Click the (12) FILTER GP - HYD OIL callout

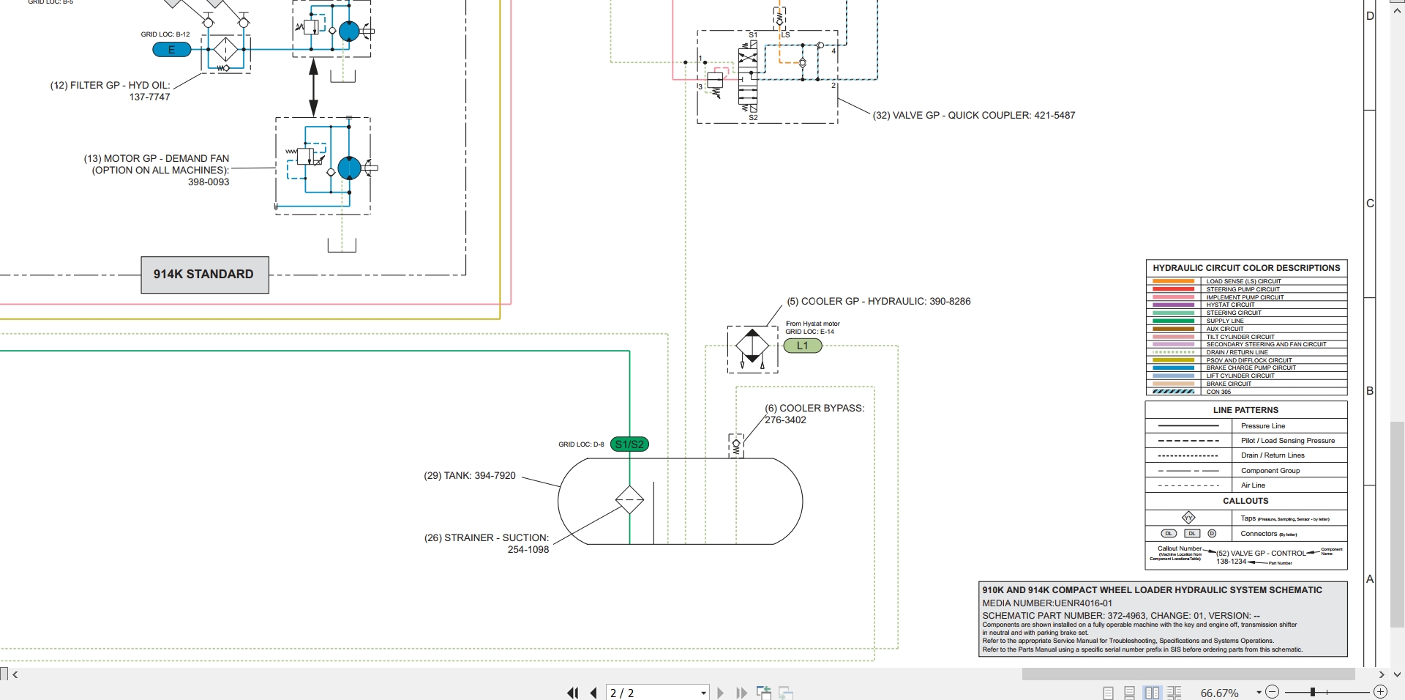[x=110, y=91]
